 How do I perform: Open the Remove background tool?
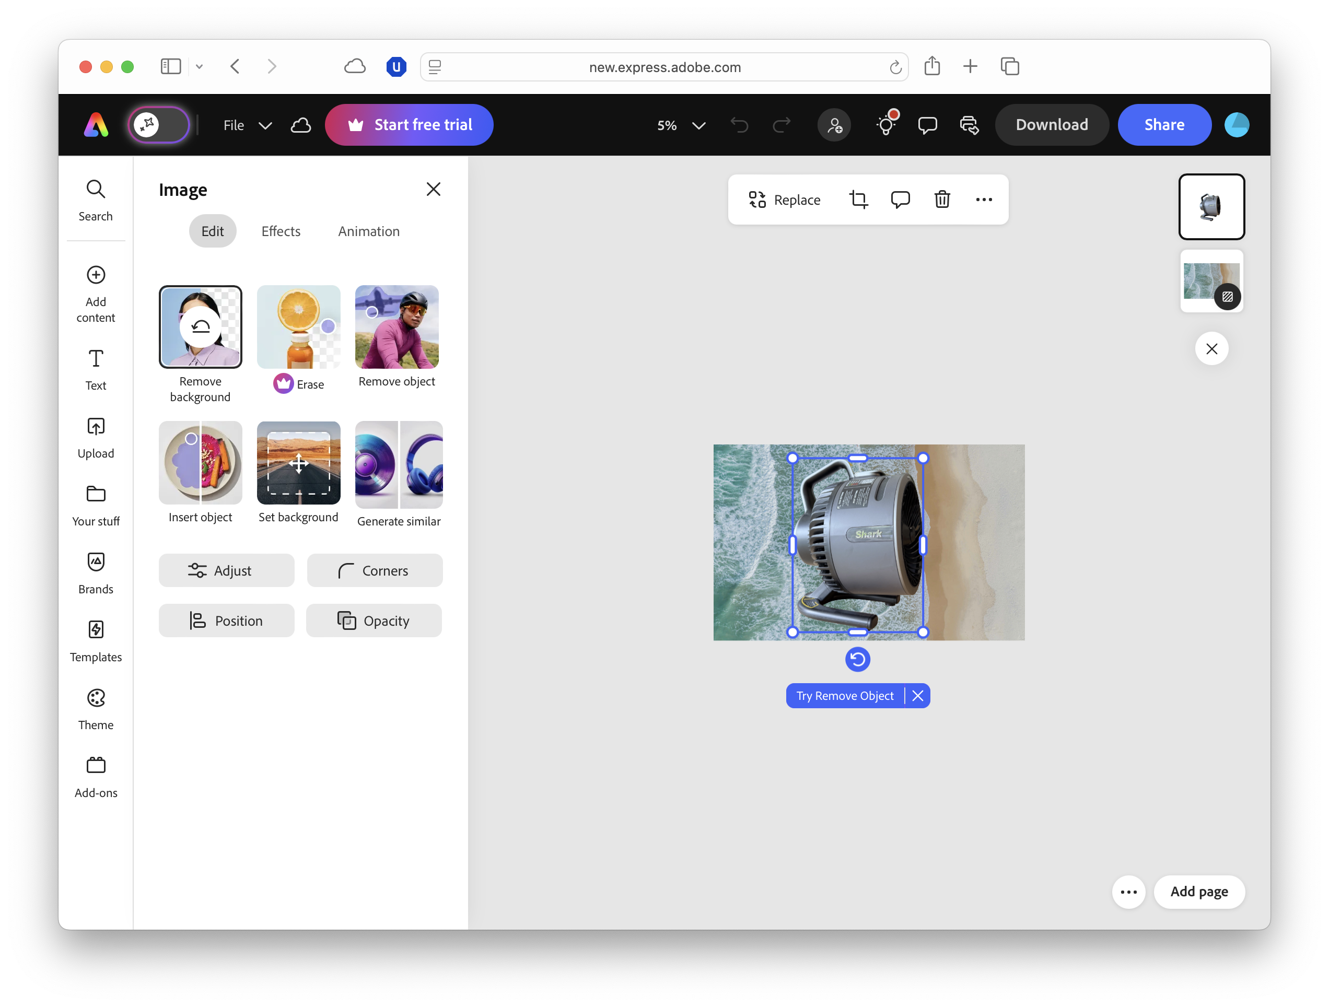coord(200,326)
